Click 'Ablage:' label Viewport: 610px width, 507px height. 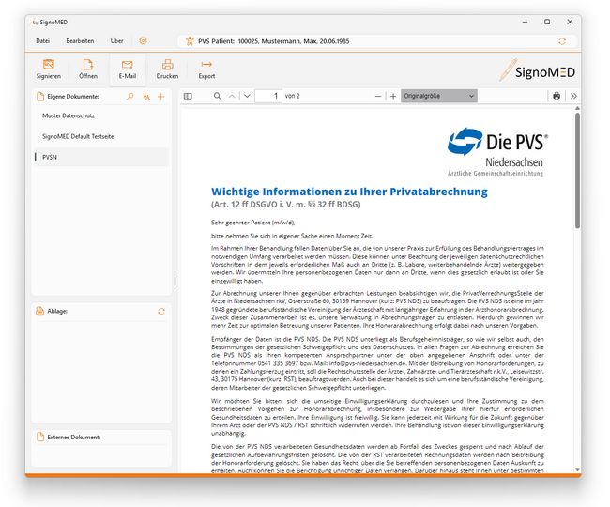point(57,312)
